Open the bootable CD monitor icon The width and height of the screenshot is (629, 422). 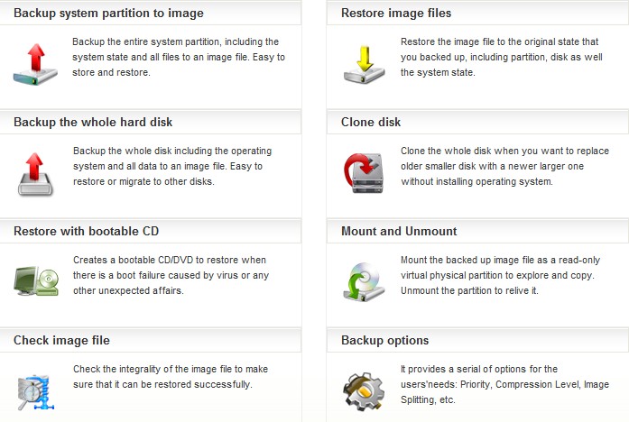36,281
